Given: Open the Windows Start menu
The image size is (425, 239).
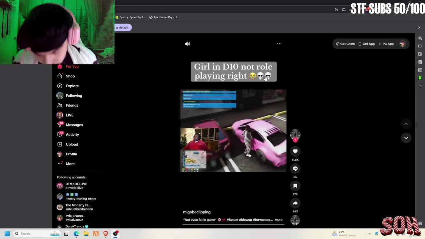Looking at the screenshot, I should pos(7,234).
